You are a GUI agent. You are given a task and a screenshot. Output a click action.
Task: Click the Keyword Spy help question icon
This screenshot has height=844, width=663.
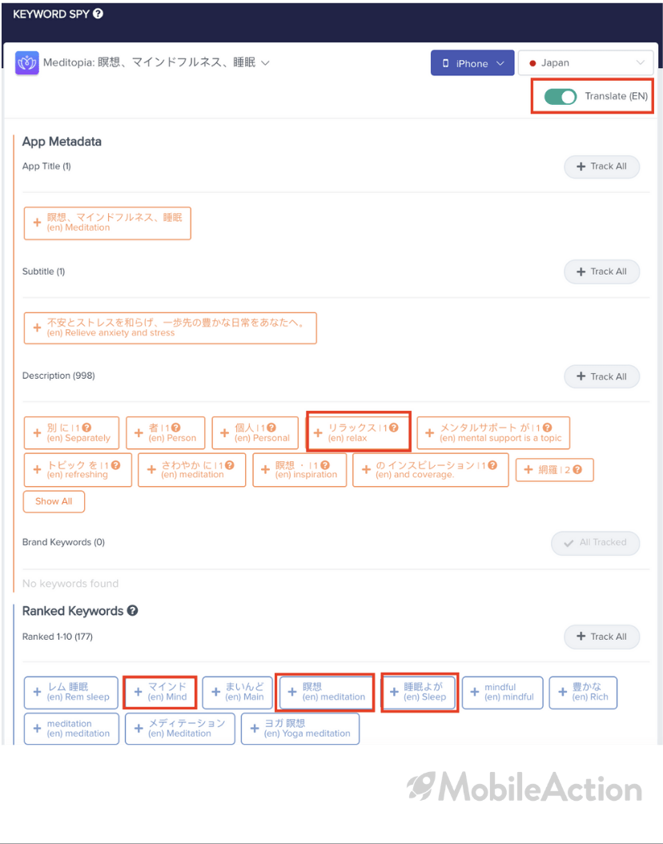point(98,14)
